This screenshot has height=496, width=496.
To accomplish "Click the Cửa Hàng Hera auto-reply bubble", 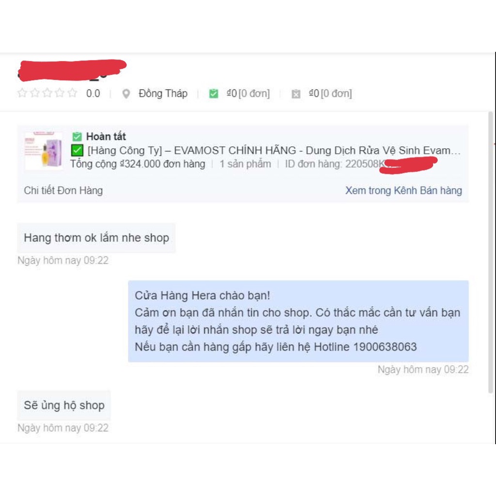I will [298, 321].
